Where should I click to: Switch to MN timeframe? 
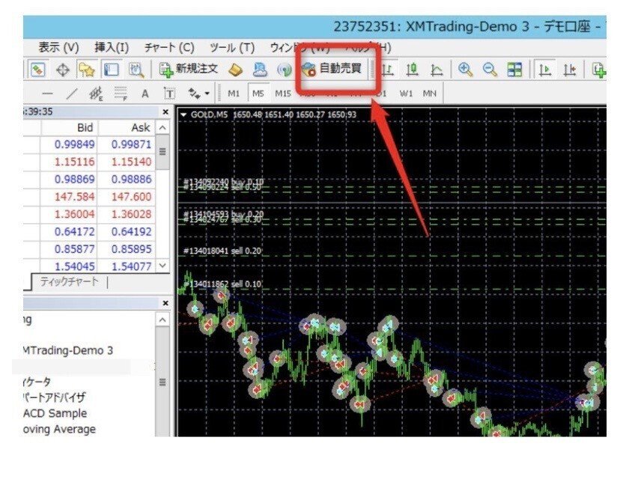click(430, 94)
